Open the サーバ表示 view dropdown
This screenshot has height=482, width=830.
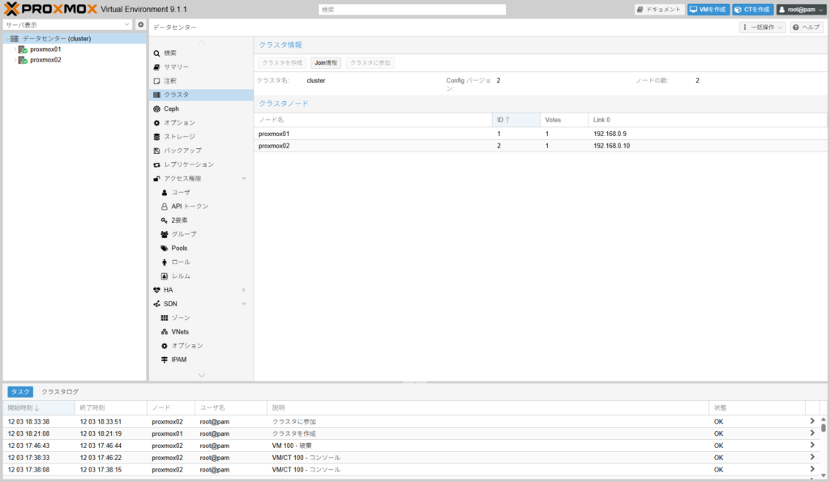[x=67, y=25]
